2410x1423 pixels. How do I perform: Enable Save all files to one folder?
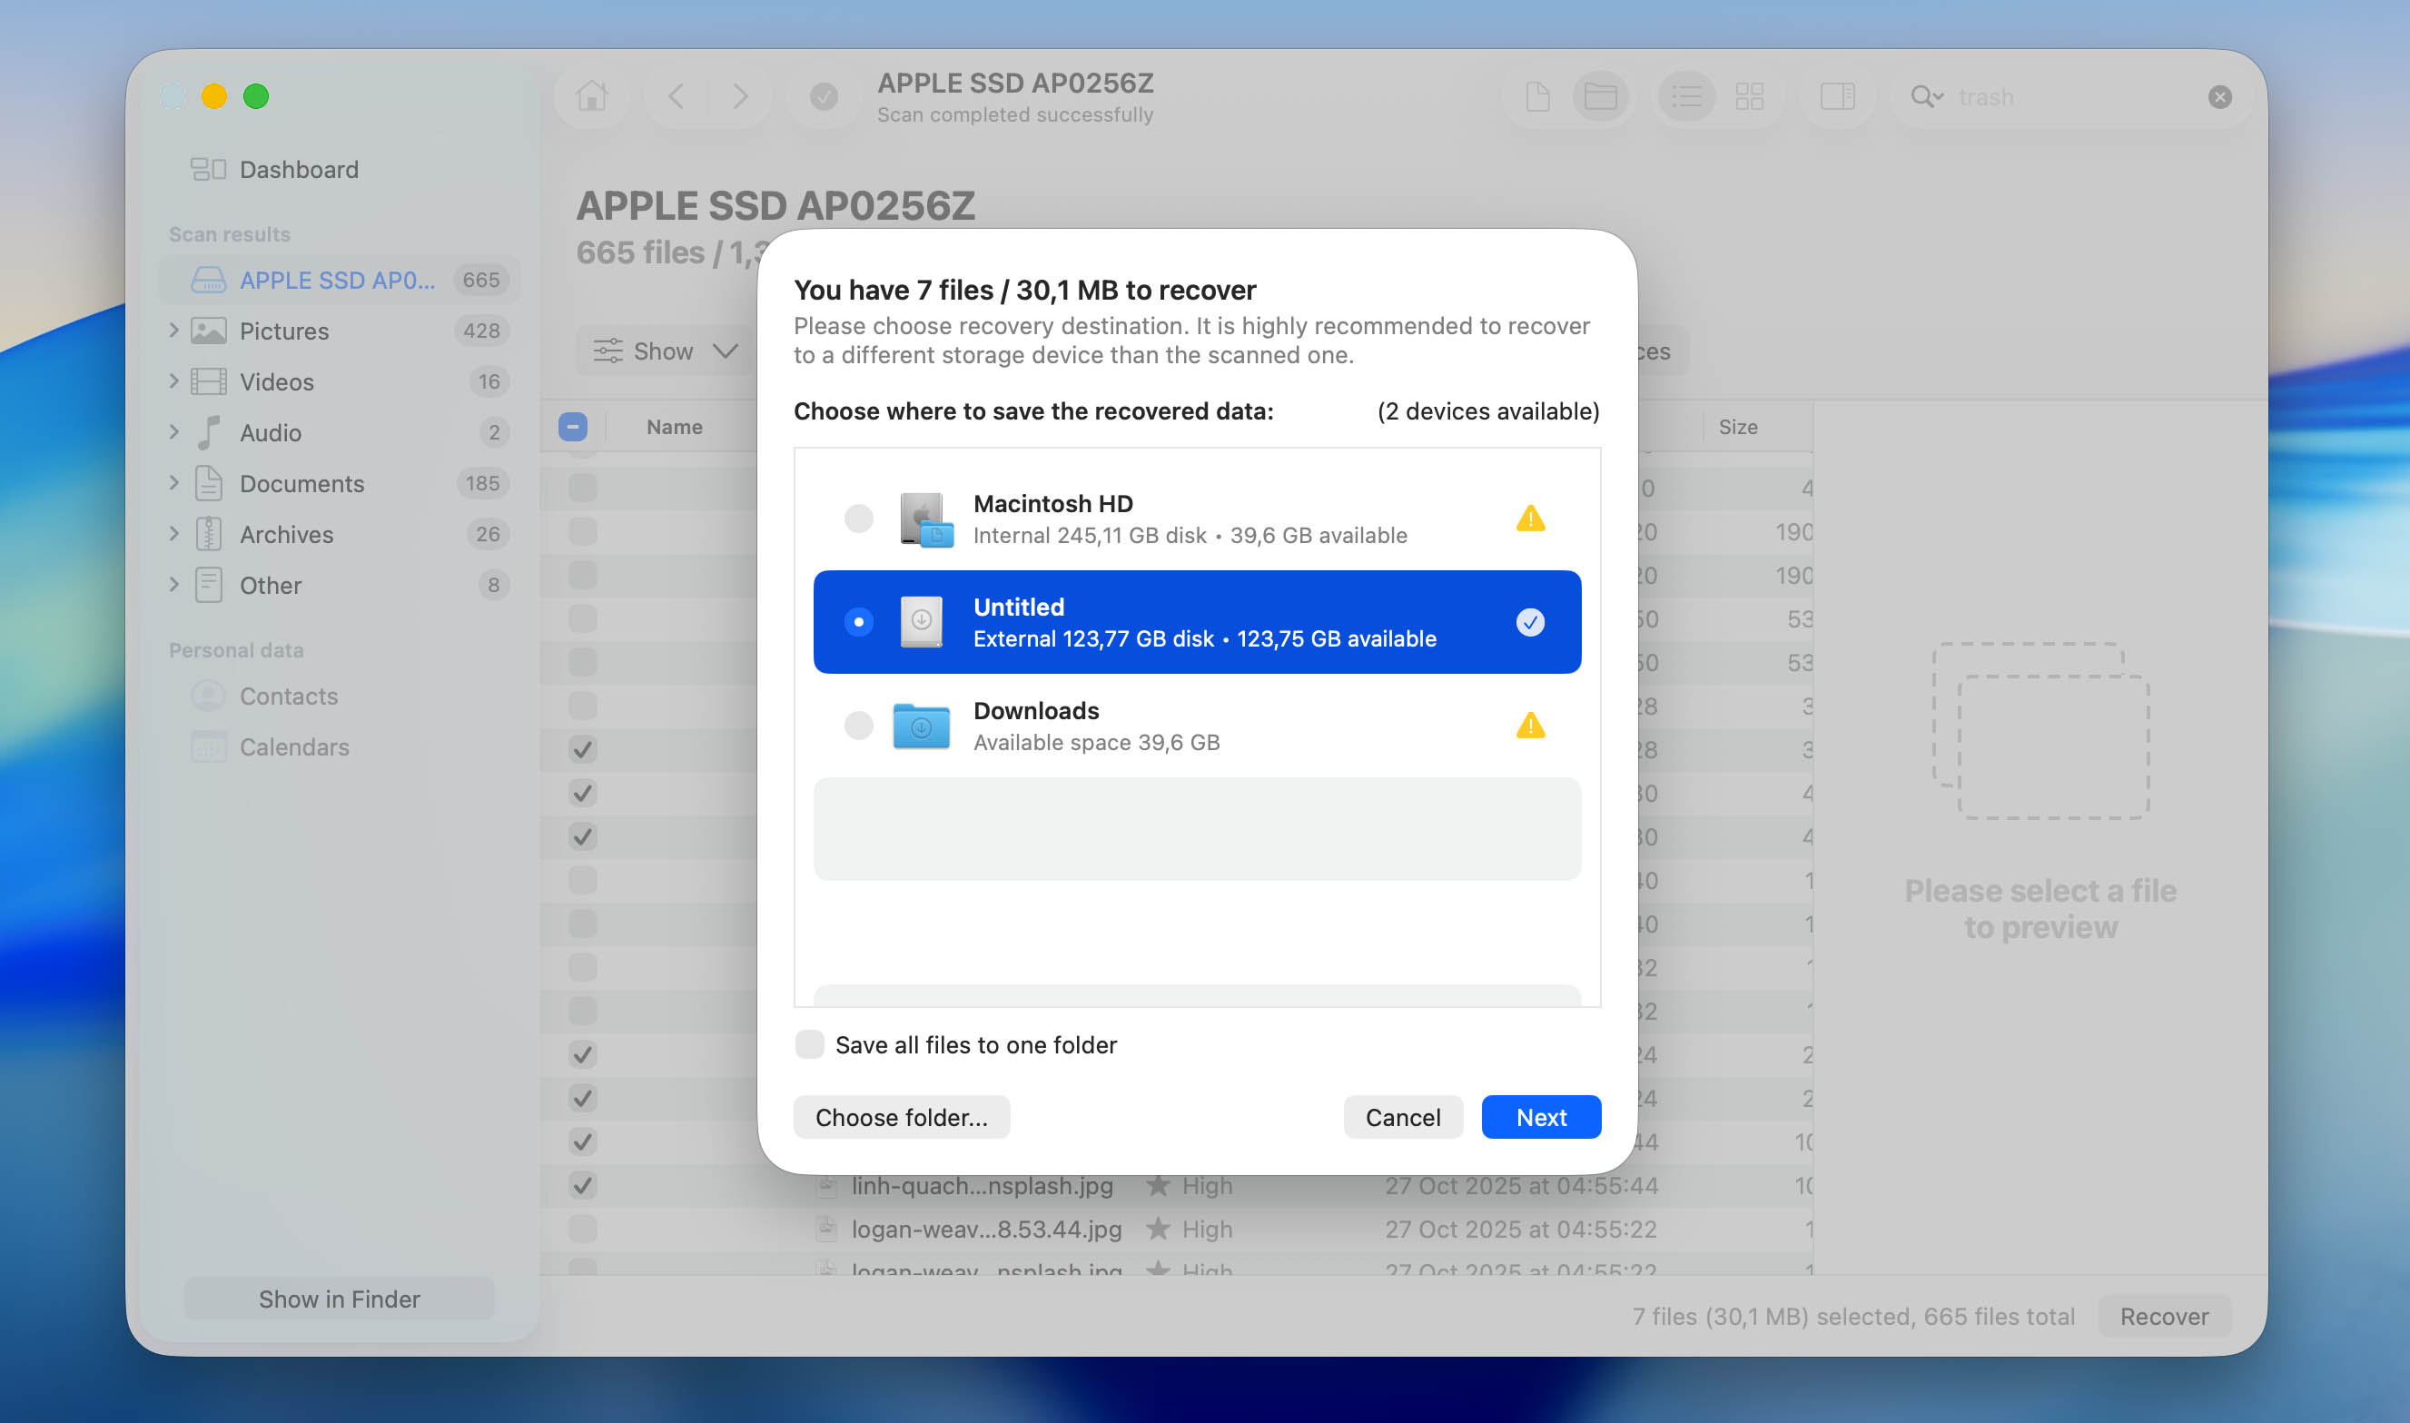pos(809,1044)
